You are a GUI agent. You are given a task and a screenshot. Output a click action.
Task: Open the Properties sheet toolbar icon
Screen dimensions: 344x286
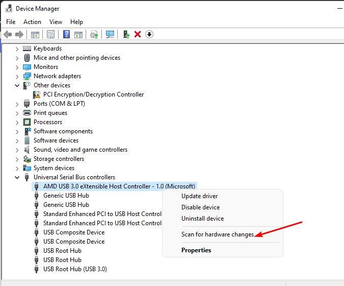pyautogui.click(x=50, y=34)
